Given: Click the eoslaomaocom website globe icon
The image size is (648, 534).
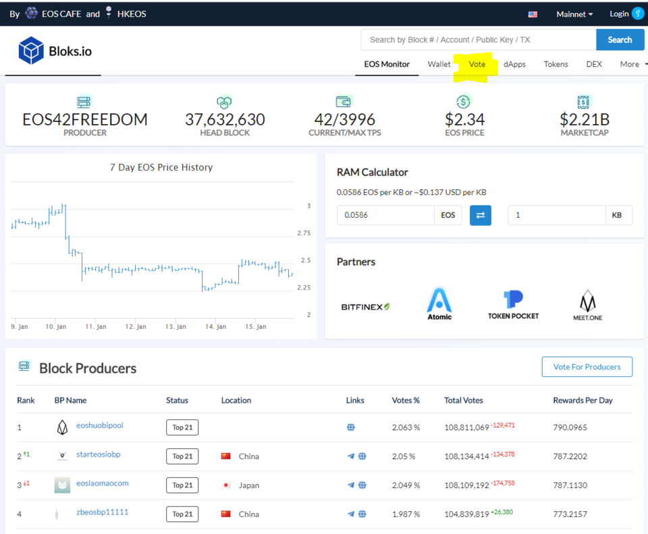Looking at the screenshot, I should click(x=362, y=485).
